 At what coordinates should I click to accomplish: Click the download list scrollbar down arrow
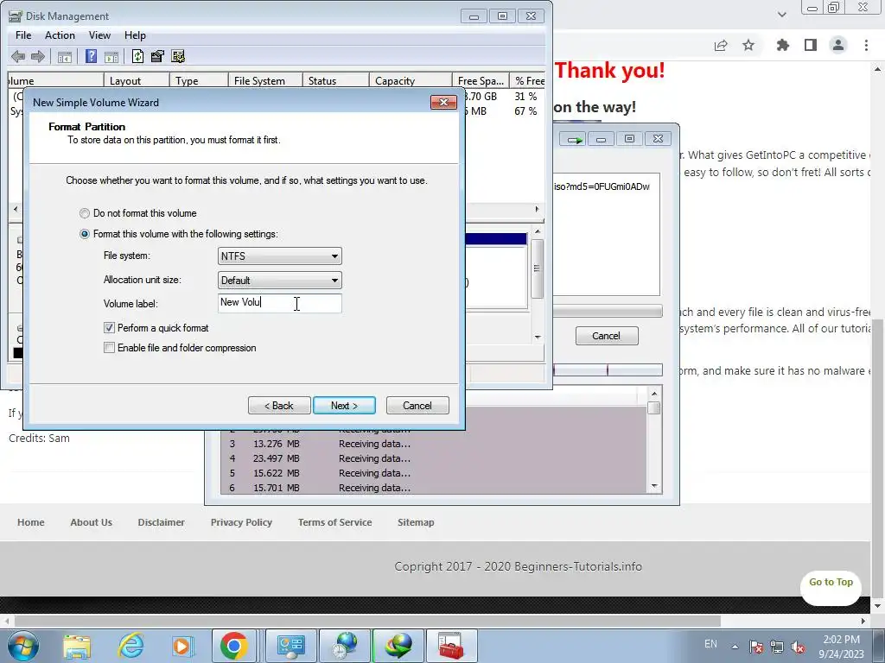(654, 486)
